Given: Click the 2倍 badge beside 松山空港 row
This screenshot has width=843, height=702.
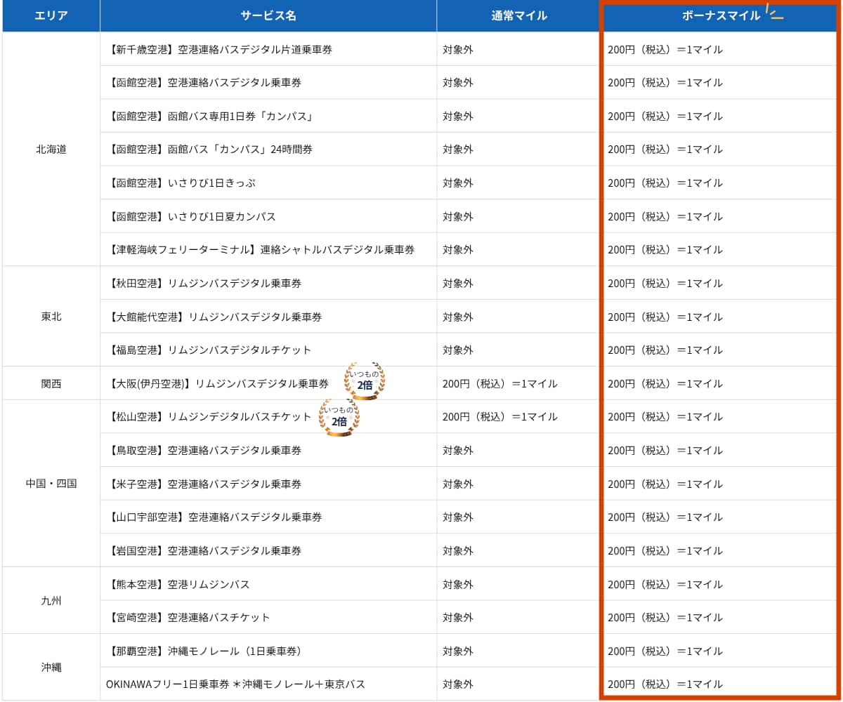Looking at the screenshot, I should click(339, 418).
